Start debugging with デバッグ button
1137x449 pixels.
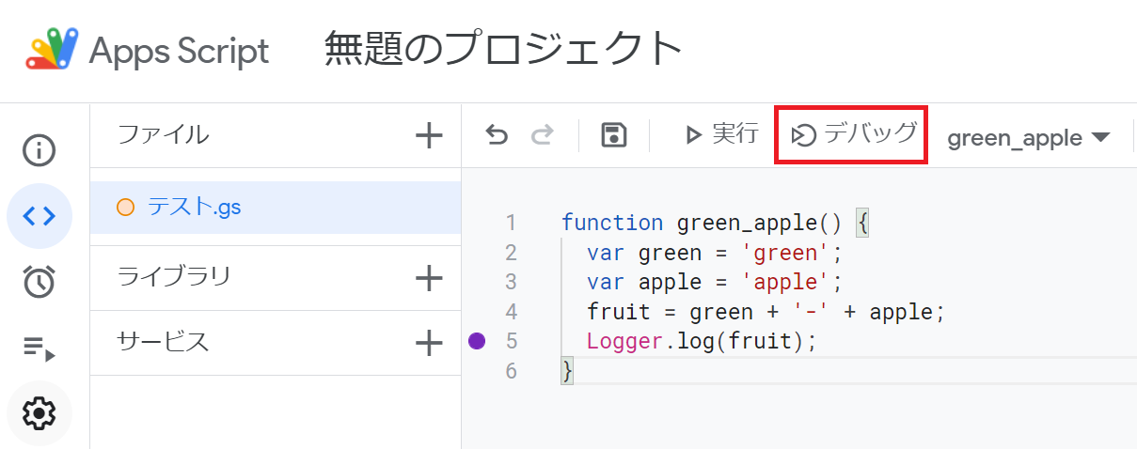coord(852,135)
